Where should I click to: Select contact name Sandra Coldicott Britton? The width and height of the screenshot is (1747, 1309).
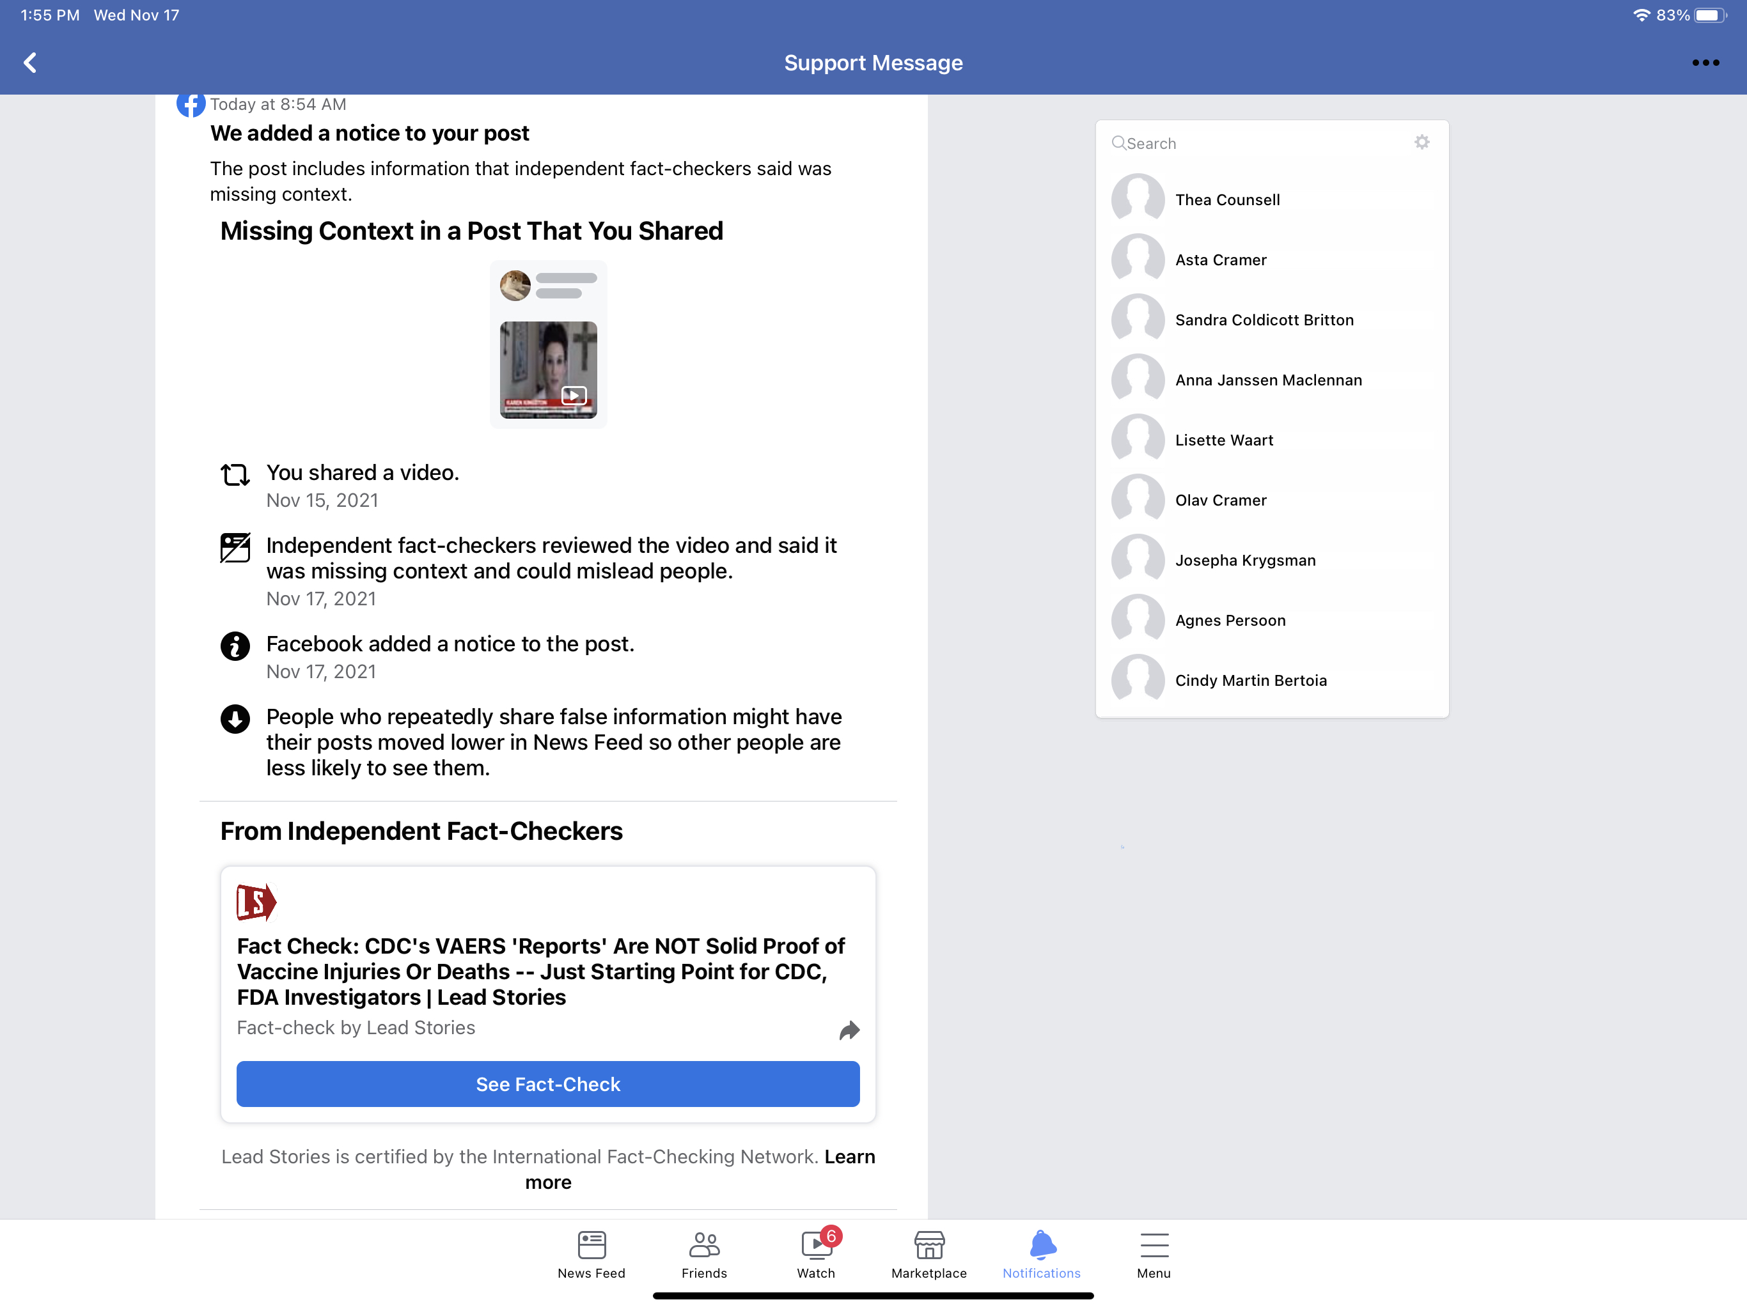[x=1264, y=320]
